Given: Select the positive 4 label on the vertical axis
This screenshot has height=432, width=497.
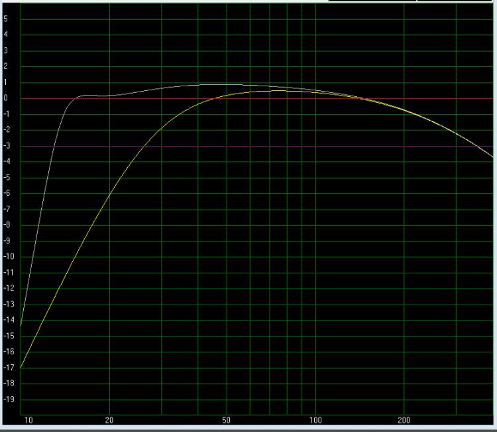Looking at the screenshot, I should pos(6,35).
